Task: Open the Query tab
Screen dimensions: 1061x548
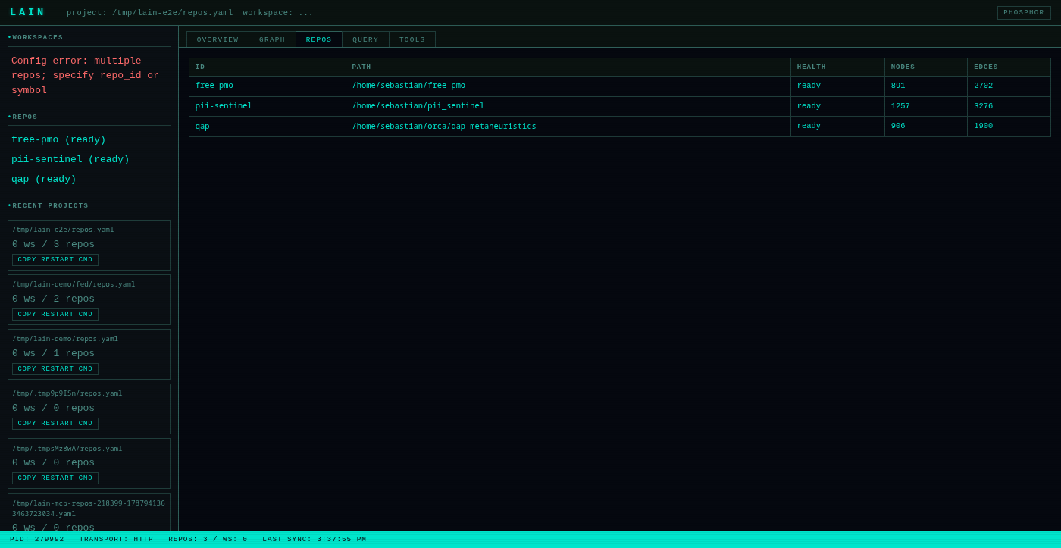Action: pos(365,39)
